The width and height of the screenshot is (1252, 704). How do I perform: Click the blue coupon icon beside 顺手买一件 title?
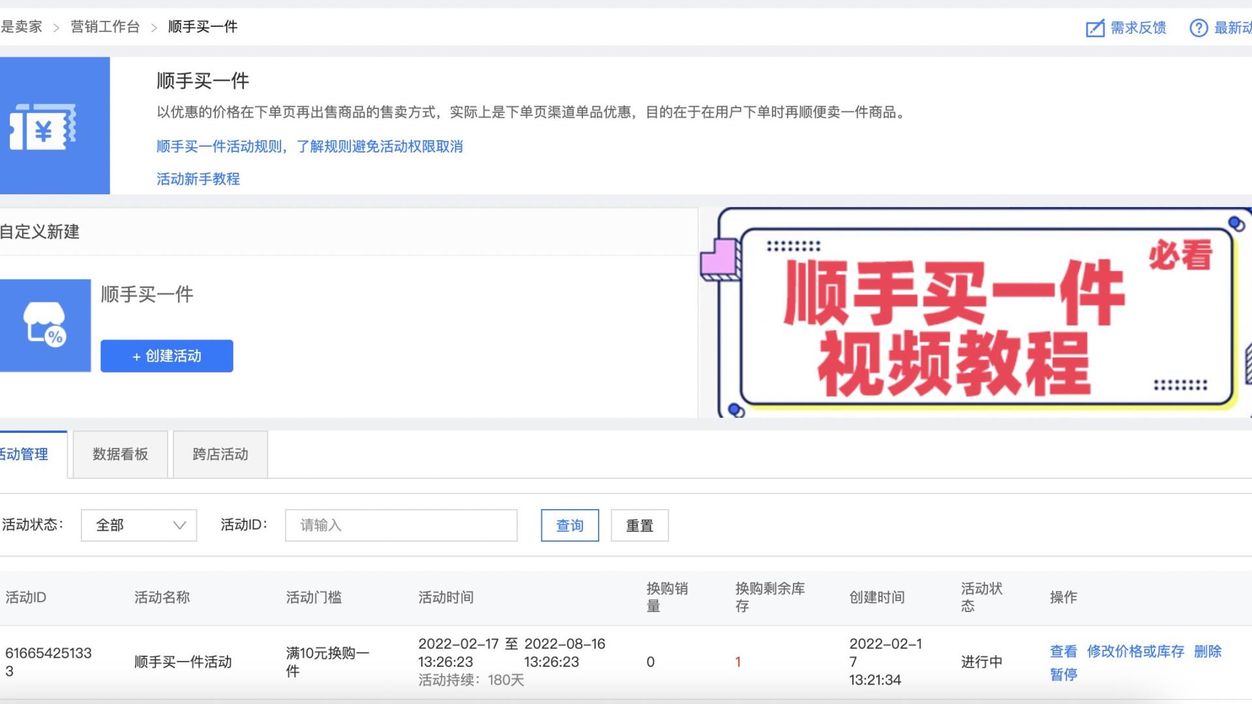[44, 125]
